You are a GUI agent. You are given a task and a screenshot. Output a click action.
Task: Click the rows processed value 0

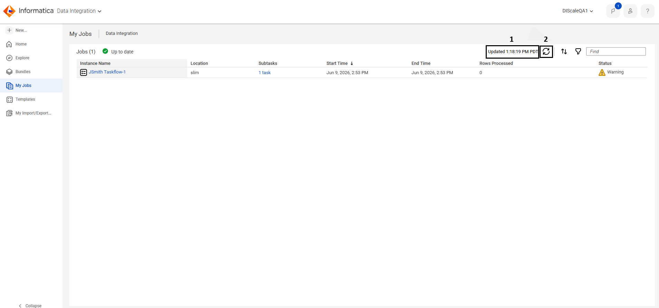coord(481,72)
